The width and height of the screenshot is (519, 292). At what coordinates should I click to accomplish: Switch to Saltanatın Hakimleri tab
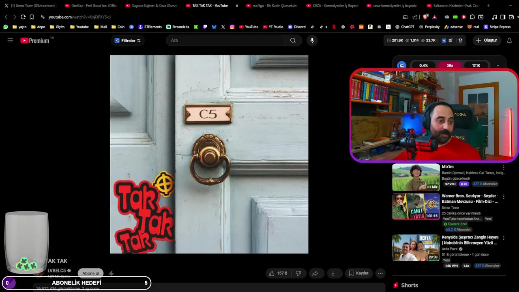pos(453,6)
